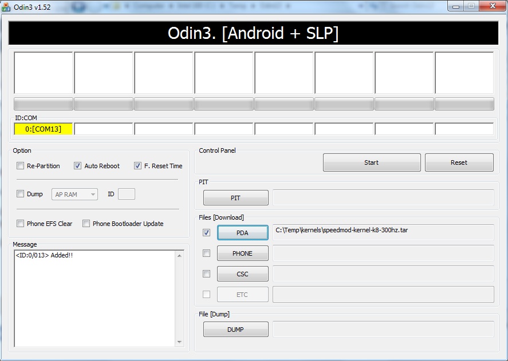
Task: Tick the Phone EFS Clear checkbox
Action: coord(21,223)
